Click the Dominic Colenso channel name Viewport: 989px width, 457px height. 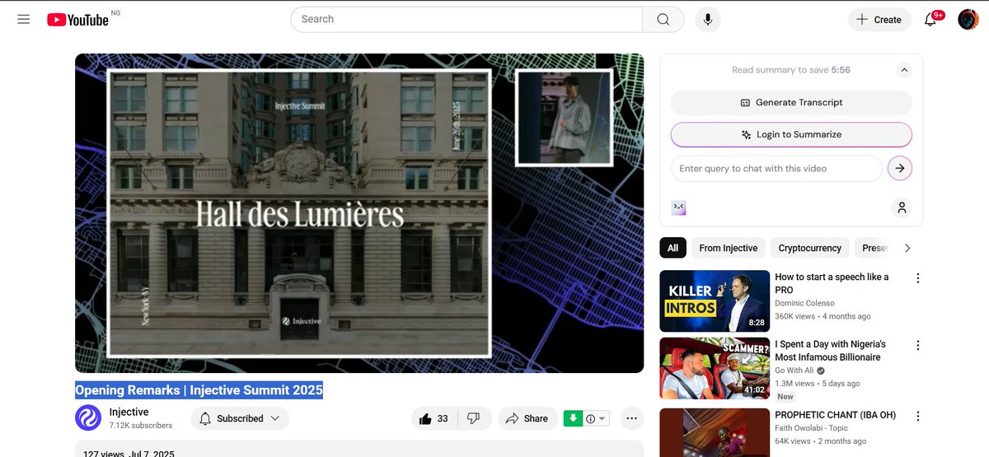804,303
